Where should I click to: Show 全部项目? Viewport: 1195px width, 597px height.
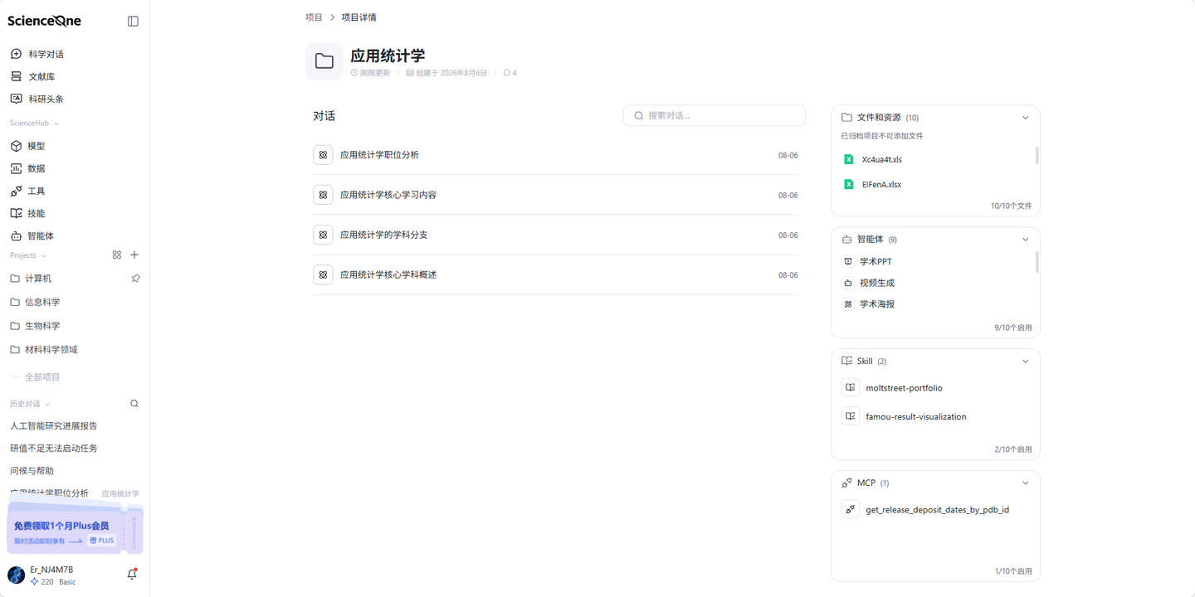[x=41, y=377]
